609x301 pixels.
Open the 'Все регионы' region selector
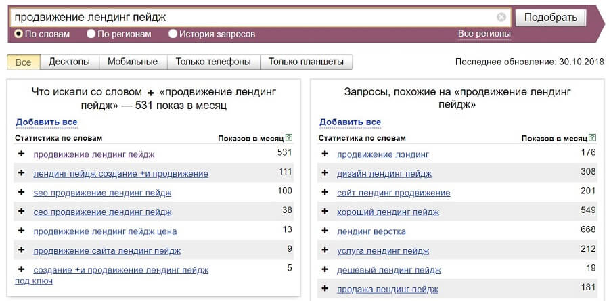484,34
